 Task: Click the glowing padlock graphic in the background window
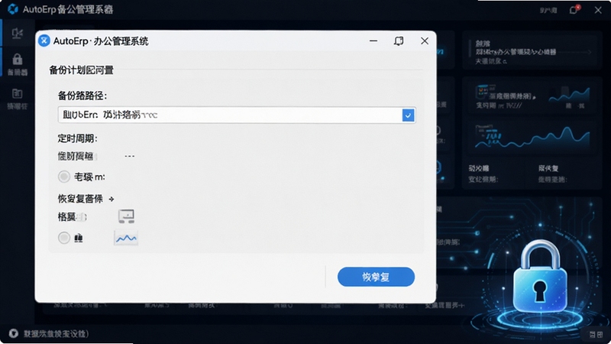tap(540, 277)
